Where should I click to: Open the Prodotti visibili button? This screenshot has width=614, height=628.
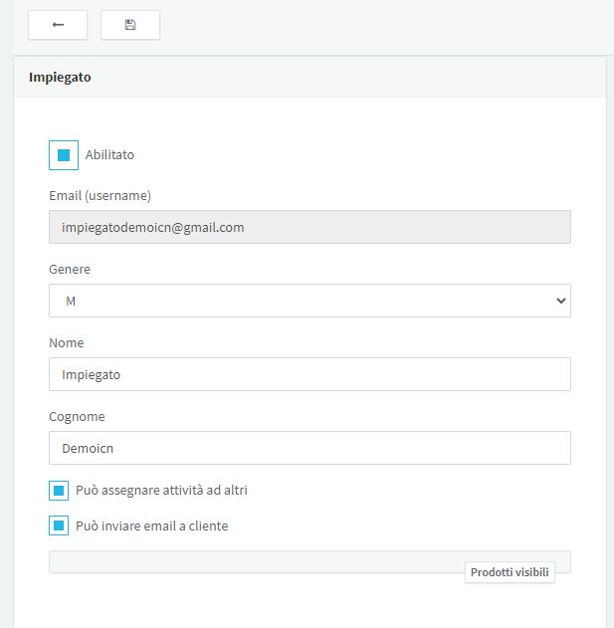coord(510,572)
